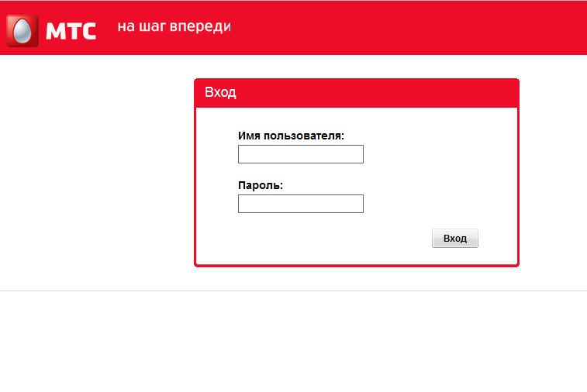Screen dimensions: 587x392
Task: Click the bottom red border of login panel
Action: [x=357, y=265]
